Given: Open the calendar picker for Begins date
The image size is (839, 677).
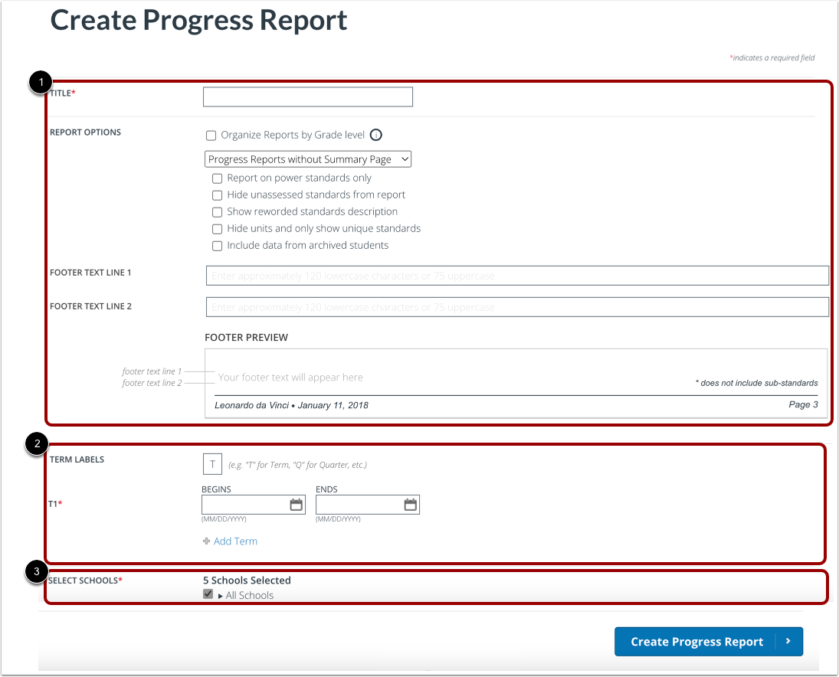Looking at the screenshot, I should [x=297, y=504].
